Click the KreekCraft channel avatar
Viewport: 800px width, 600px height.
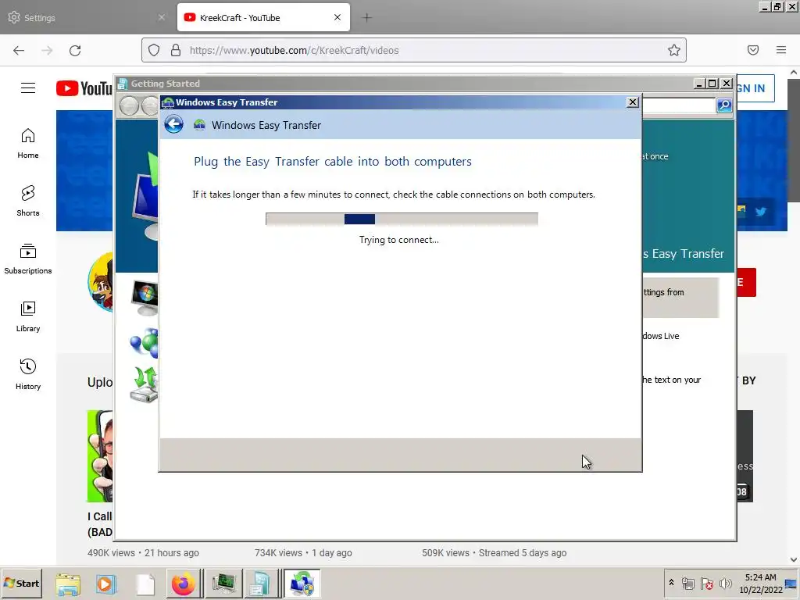[101, 281]
